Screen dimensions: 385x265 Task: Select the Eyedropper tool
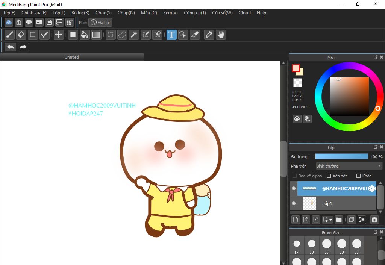209,35
